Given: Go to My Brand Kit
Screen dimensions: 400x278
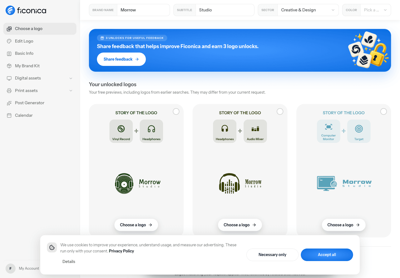Looking at the screenshot, I should 40,66.
